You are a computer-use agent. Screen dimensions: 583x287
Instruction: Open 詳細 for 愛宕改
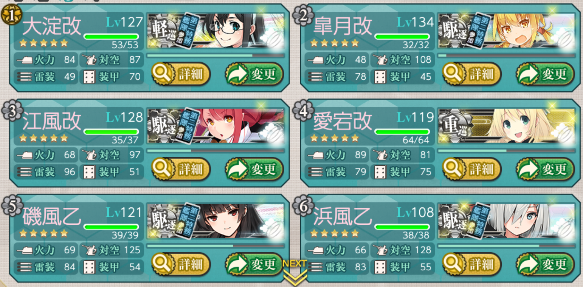[472, 169]
